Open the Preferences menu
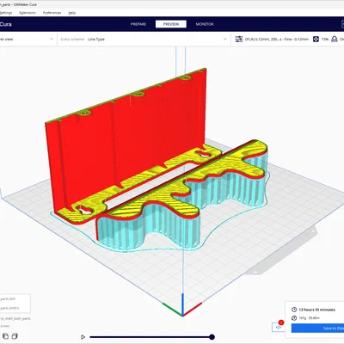Image resolution: width=344 pixels, height=344 pixels. 52,13
